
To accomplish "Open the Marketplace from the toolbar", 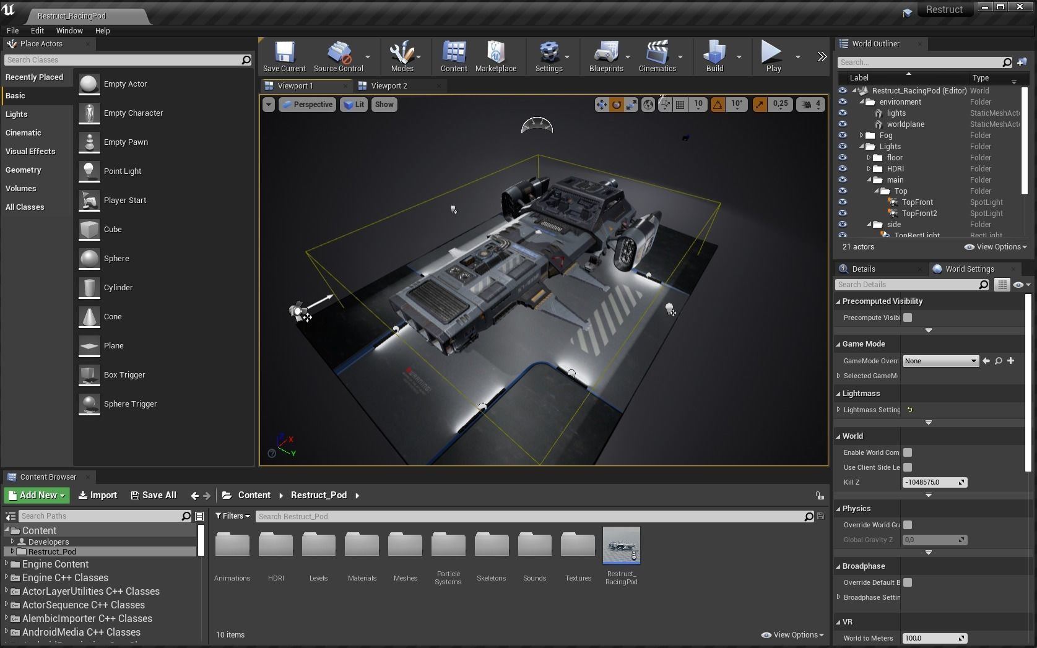I will pyautogui.click(x=496, y=56).
